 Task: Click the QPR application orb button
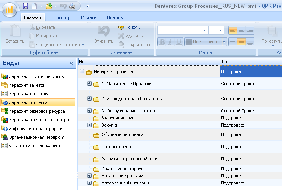(x=9, y=9)
